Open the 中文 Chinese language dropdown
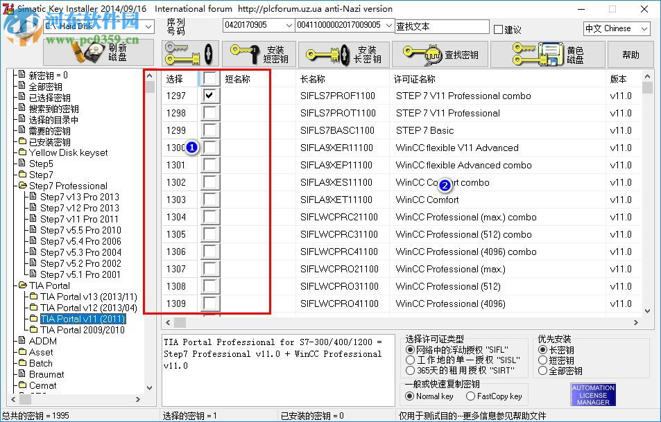 click(x=644, y=28)
